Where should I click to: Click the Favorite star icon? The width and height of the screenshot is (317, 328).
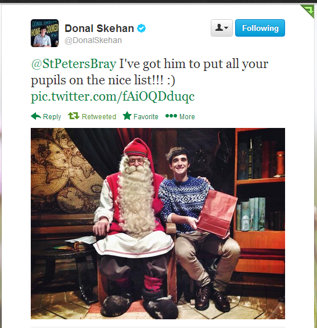coord(127,116)
